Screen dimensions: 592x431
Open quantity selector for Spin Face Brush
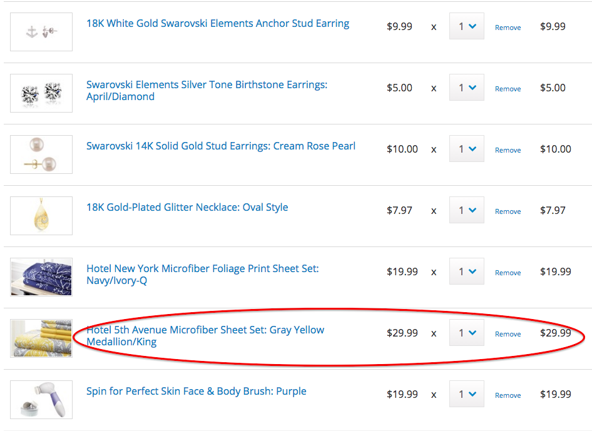click(x=467, y=395)
